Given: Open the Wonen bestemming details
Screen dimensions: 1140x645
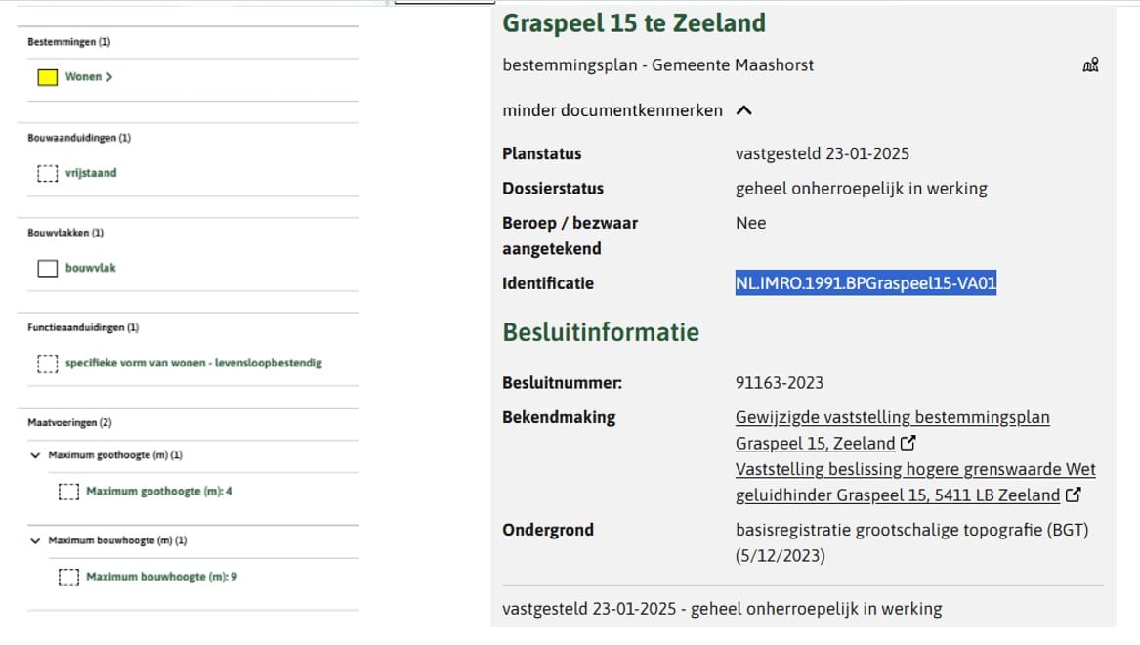Looking at the screenshot, I should point(88,77).
